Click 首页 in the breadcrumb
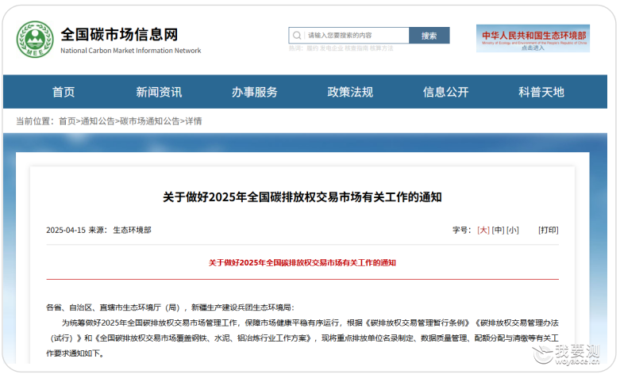The image size is (620, 374). pyautogui.click(x=67, y=121)
